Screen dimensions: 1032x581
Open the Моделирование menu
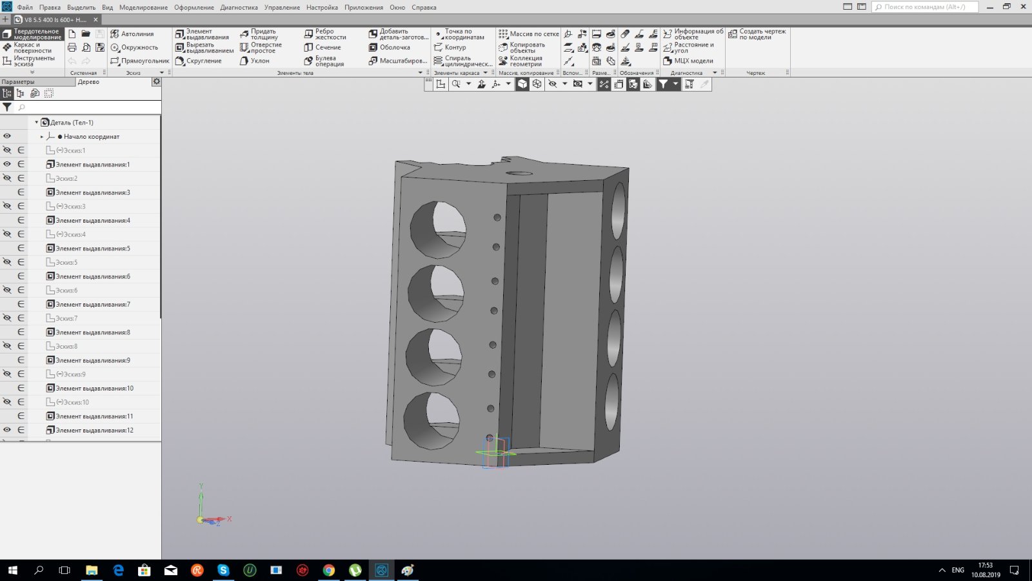point(143,7)
